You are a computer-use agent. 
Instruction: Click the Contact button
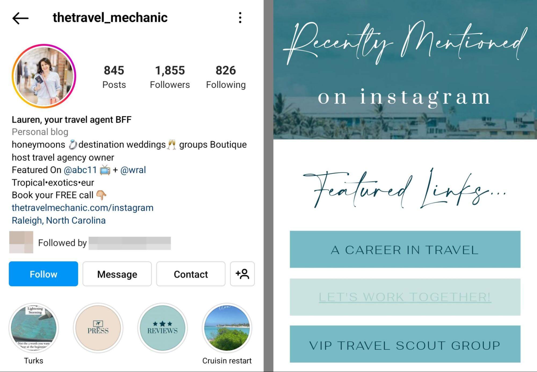coord(191,274)
